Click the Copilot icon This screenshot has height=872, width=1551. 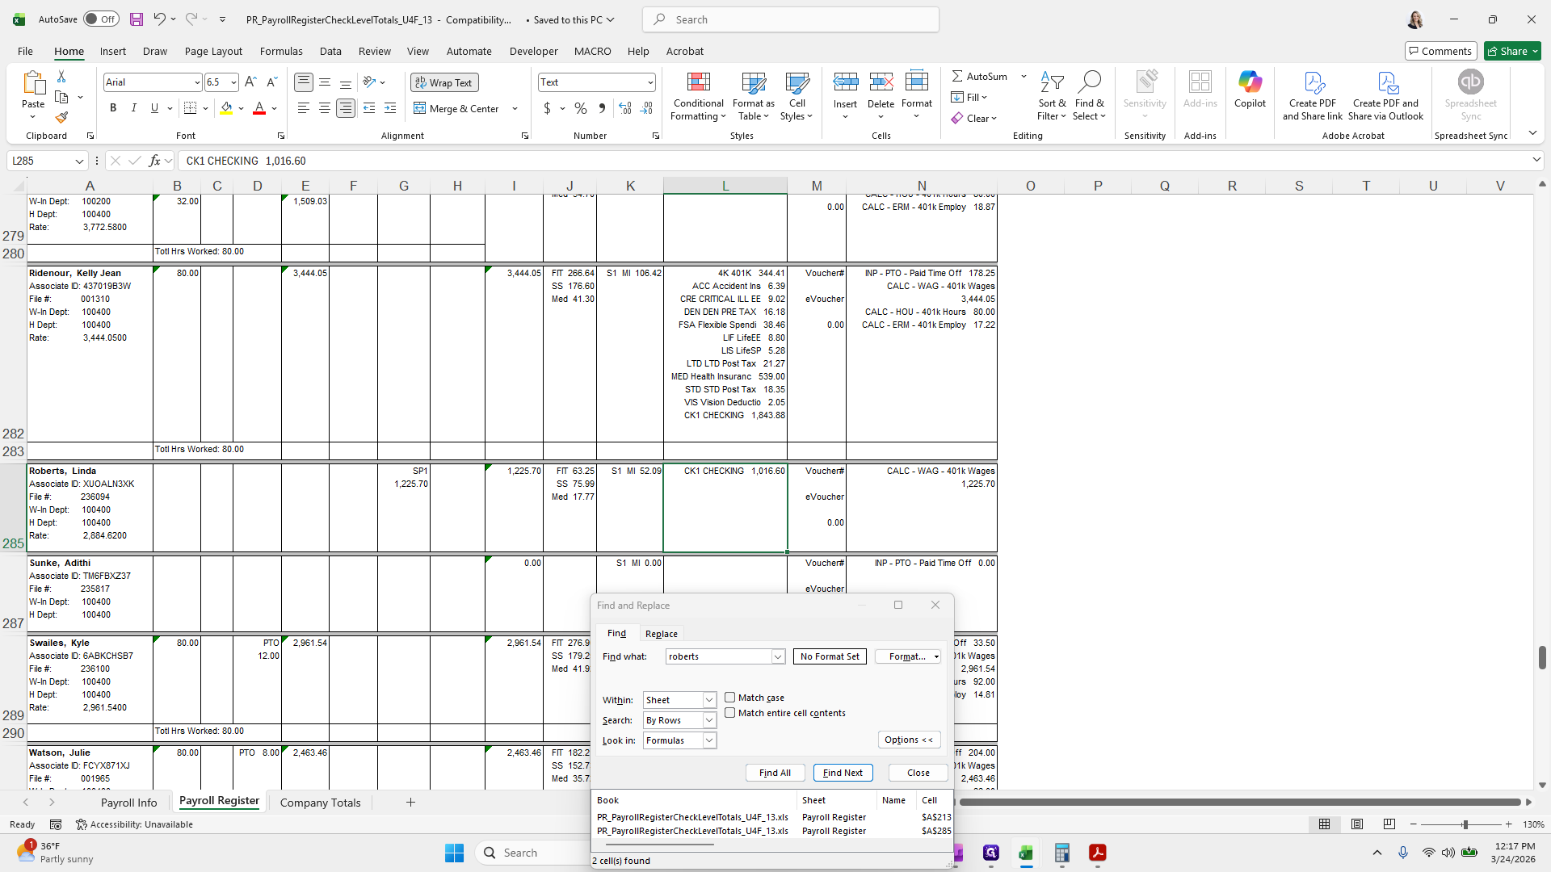[x=1250, y=89]
